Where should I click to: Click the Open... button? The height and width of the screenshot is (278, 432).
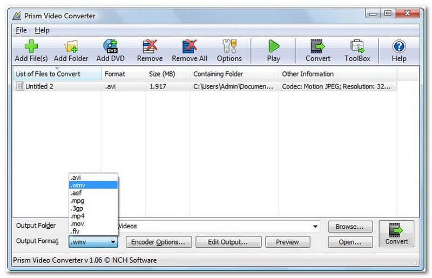coord(350,242)
